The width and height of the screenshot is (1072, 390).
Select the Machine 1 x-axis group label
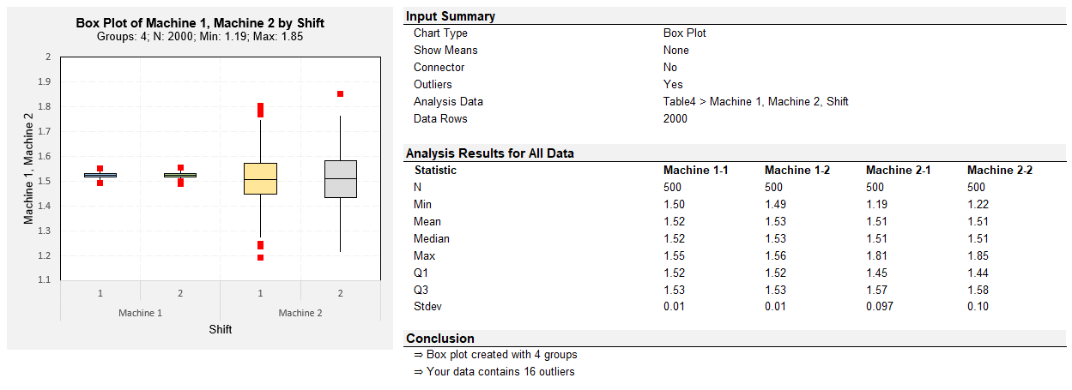[140, 313]
